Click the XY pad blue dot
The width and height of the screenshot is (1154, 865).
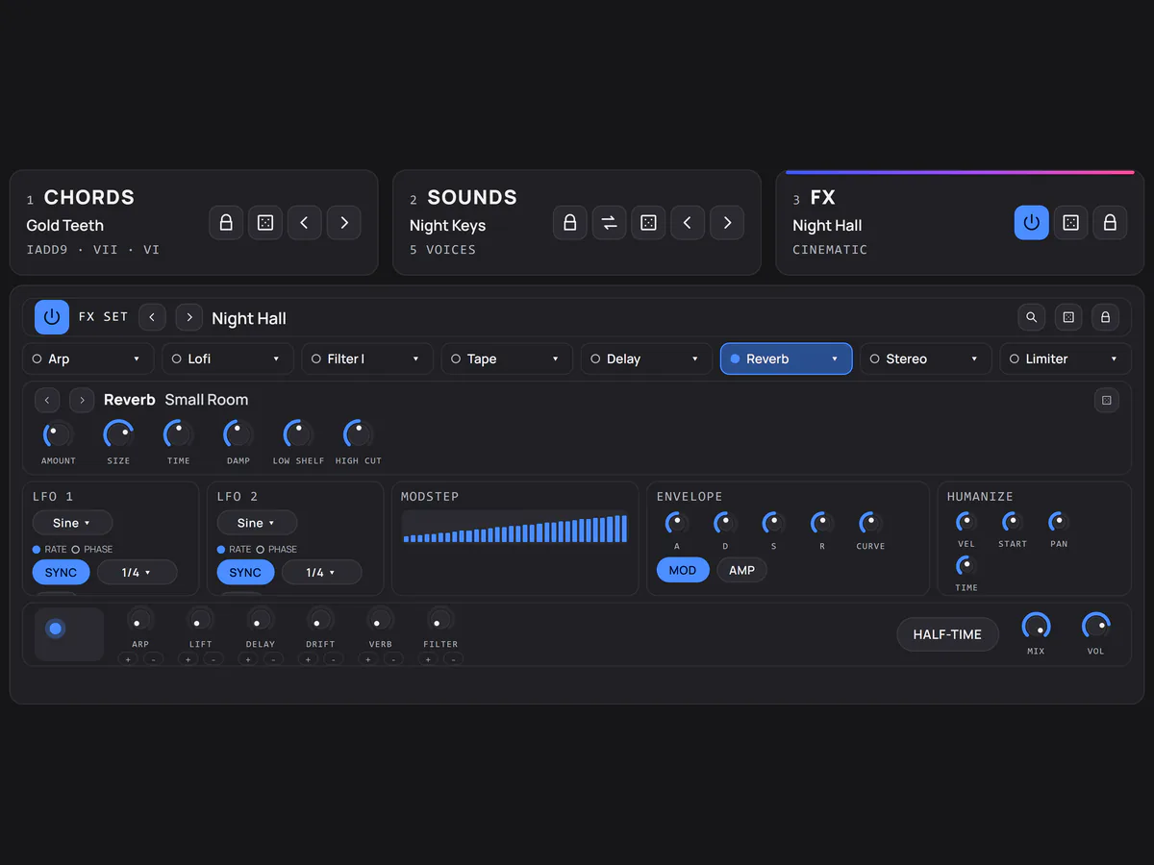tap(56, 629)
